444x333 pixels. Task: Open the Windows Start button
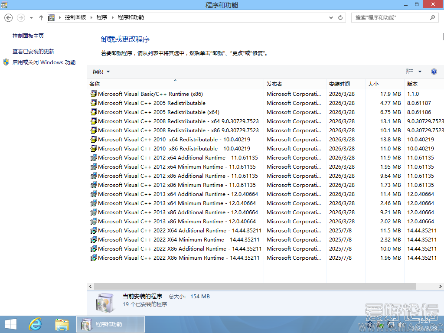(x=11, y=324)
